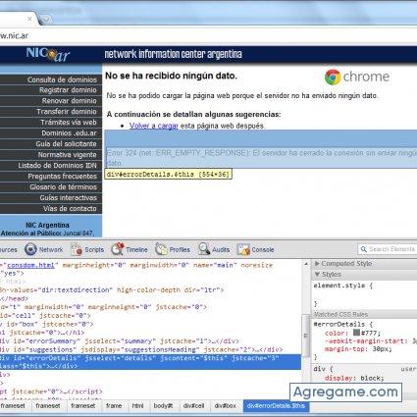The image size is (417, 417).
Task: Click the new tab button
Action: pos(46,19)
